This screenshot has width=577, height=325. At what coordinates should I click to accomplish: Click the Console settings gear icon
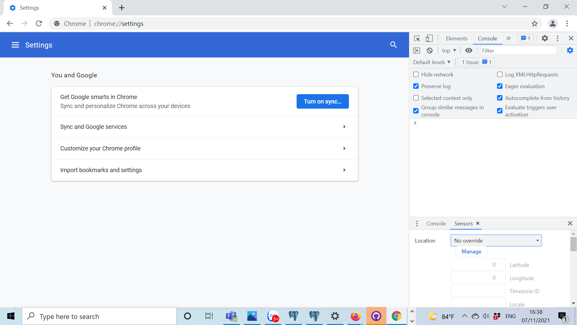(x=570, y=50)
